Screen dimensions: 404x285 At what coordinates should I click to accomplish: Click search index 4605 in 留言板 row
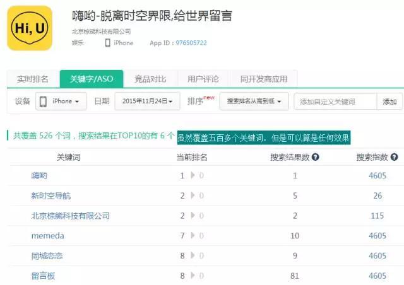[377, 276]
